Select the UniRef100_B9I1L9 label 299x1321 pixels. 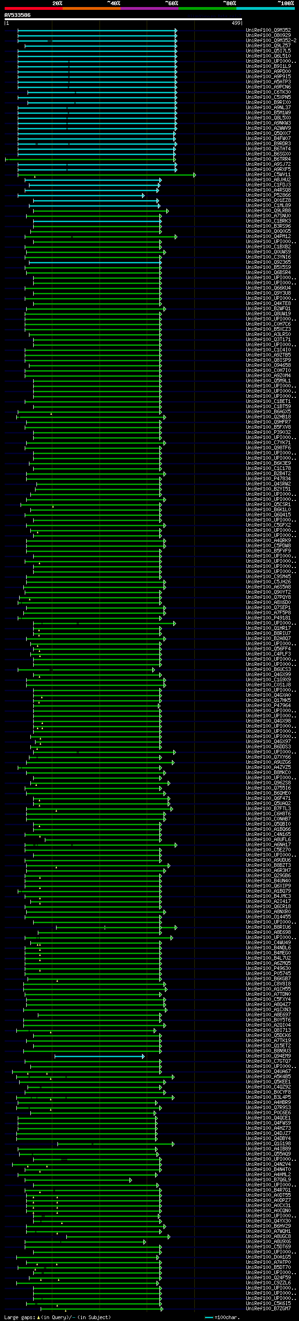coord(268,66)
